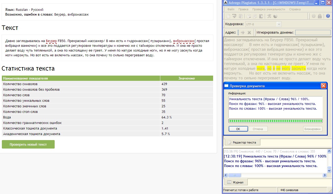
Task: Click the green Проверить новый текст button
Action: coord(28,144)
